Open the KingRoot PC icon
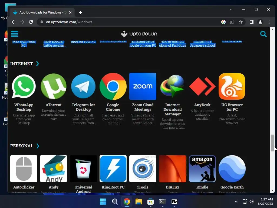The width and height of the screenshot is (277, 208). tap(113, 169)
